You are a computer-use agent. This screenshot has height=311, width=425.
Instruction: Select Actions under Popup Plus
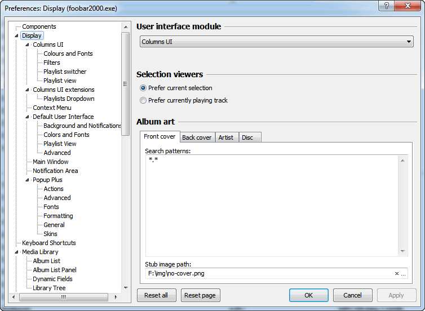54,189
